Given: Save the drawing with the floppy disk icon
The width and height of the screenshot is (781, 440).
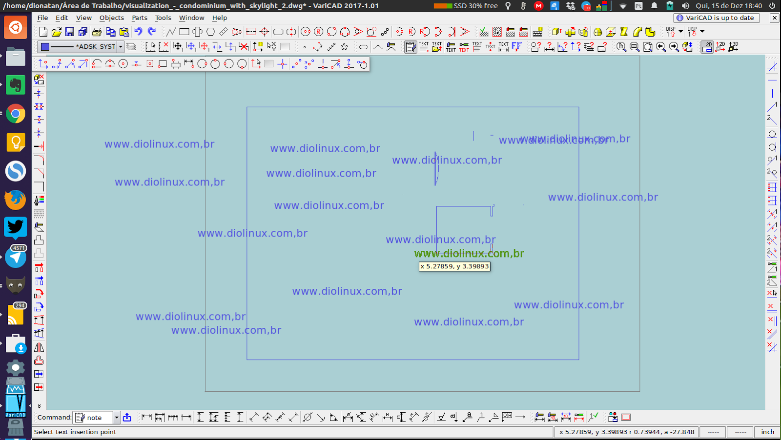Looking at the screenshot, I should tap(69, 32).
